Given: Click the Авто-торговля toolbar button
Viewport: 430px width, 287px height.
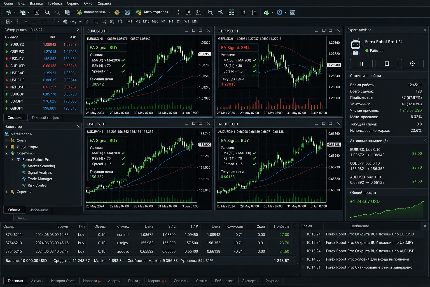Looking at the screenshot, I should pyautogui.click(x=152, y=12).
